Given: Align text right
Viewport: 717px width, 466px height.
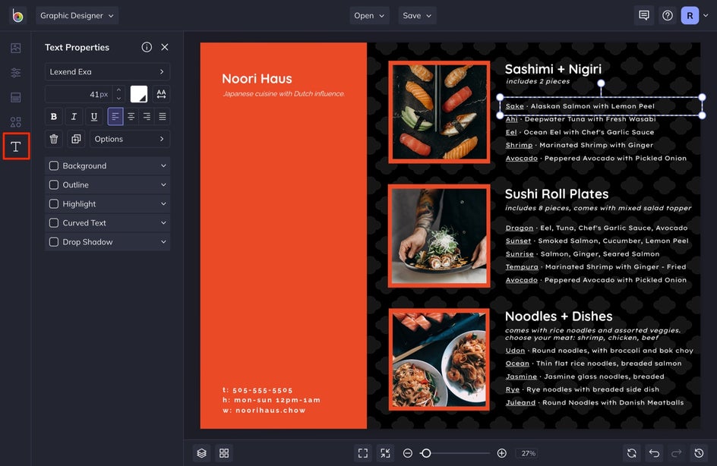Looking at the screenshot, I should (147, 117).
